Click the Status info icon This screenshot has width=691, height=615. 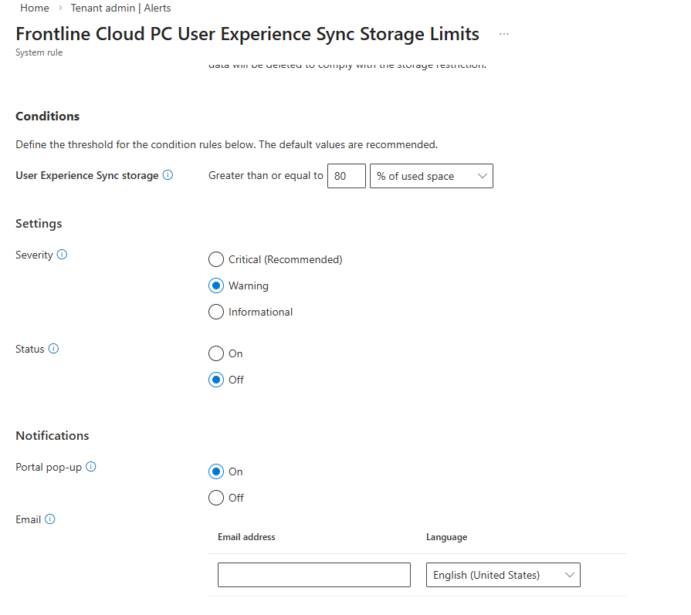(x=53, y=349)
